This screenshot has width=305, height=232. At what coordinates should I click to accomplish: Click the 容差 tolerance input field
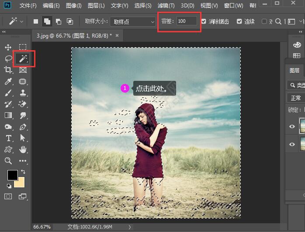click(187, 21)
